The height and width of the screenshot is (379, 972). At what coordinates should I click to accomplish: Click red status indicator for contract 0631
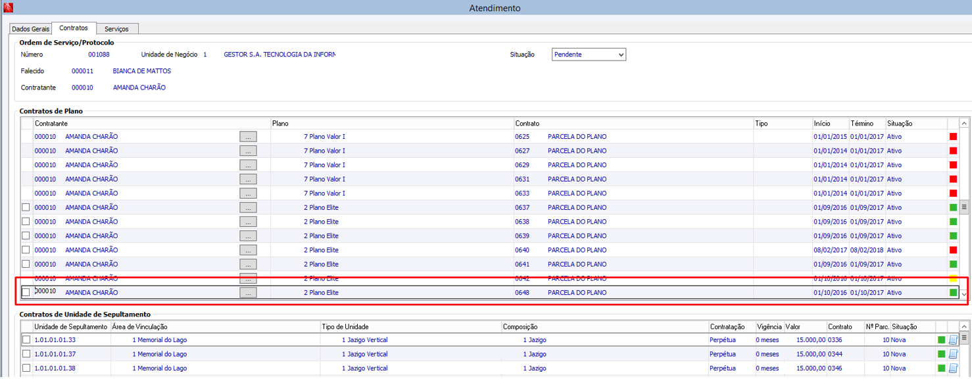point(953,180)
